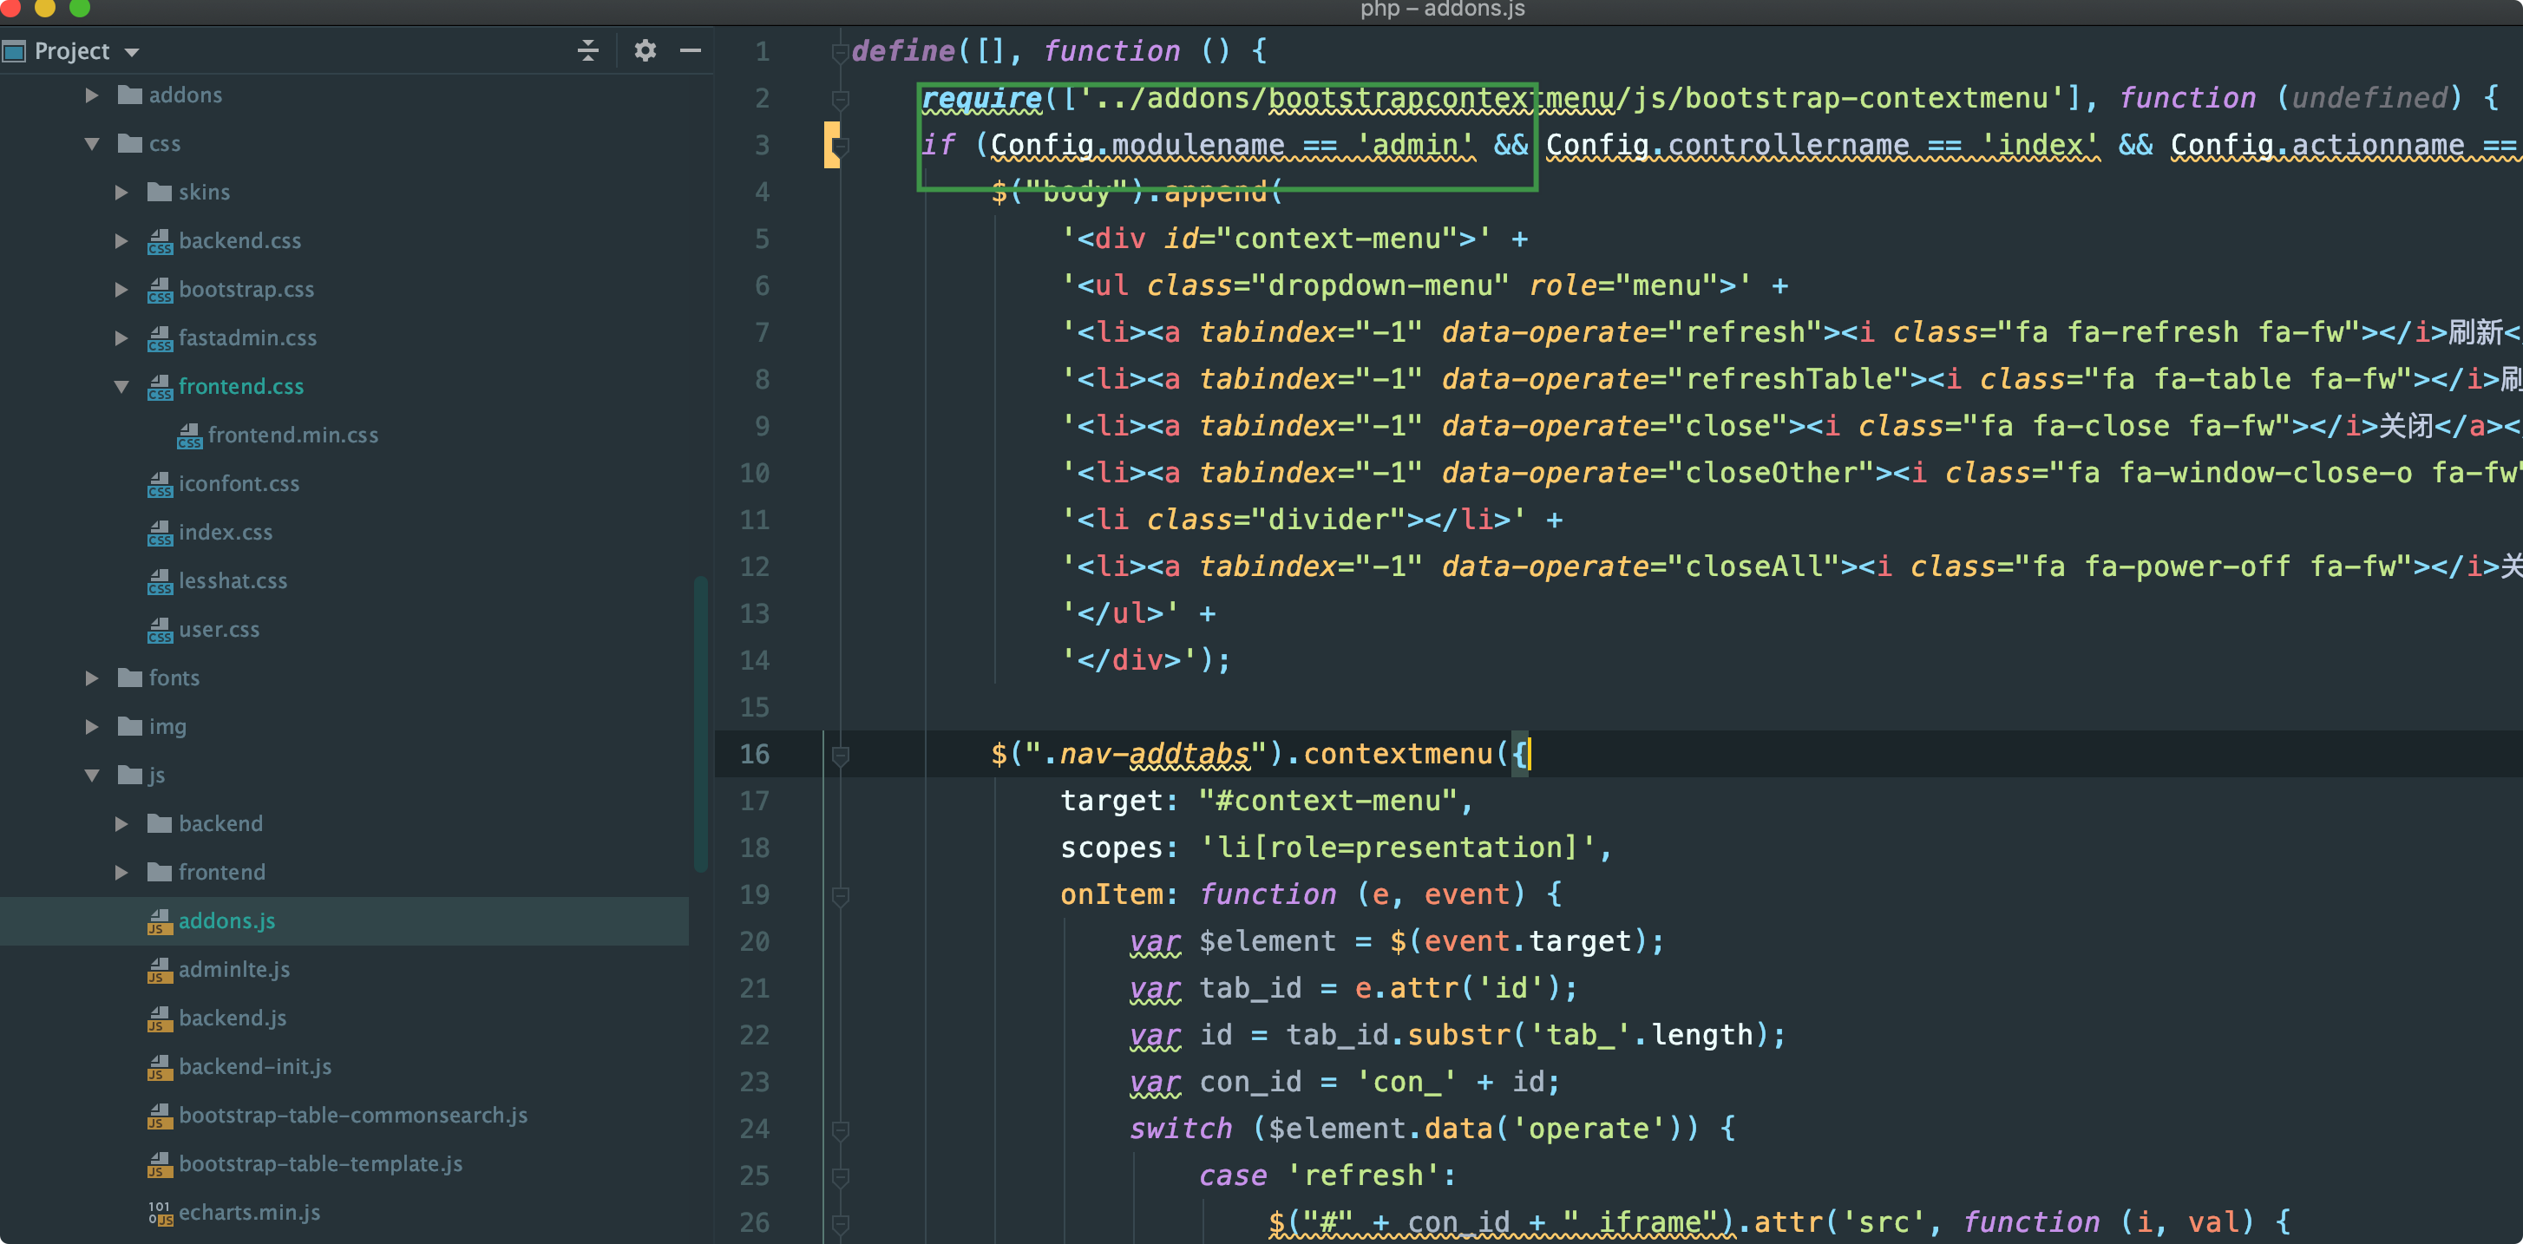Expand the skins folder
2523x1244 pixels.
pos(121,192)
